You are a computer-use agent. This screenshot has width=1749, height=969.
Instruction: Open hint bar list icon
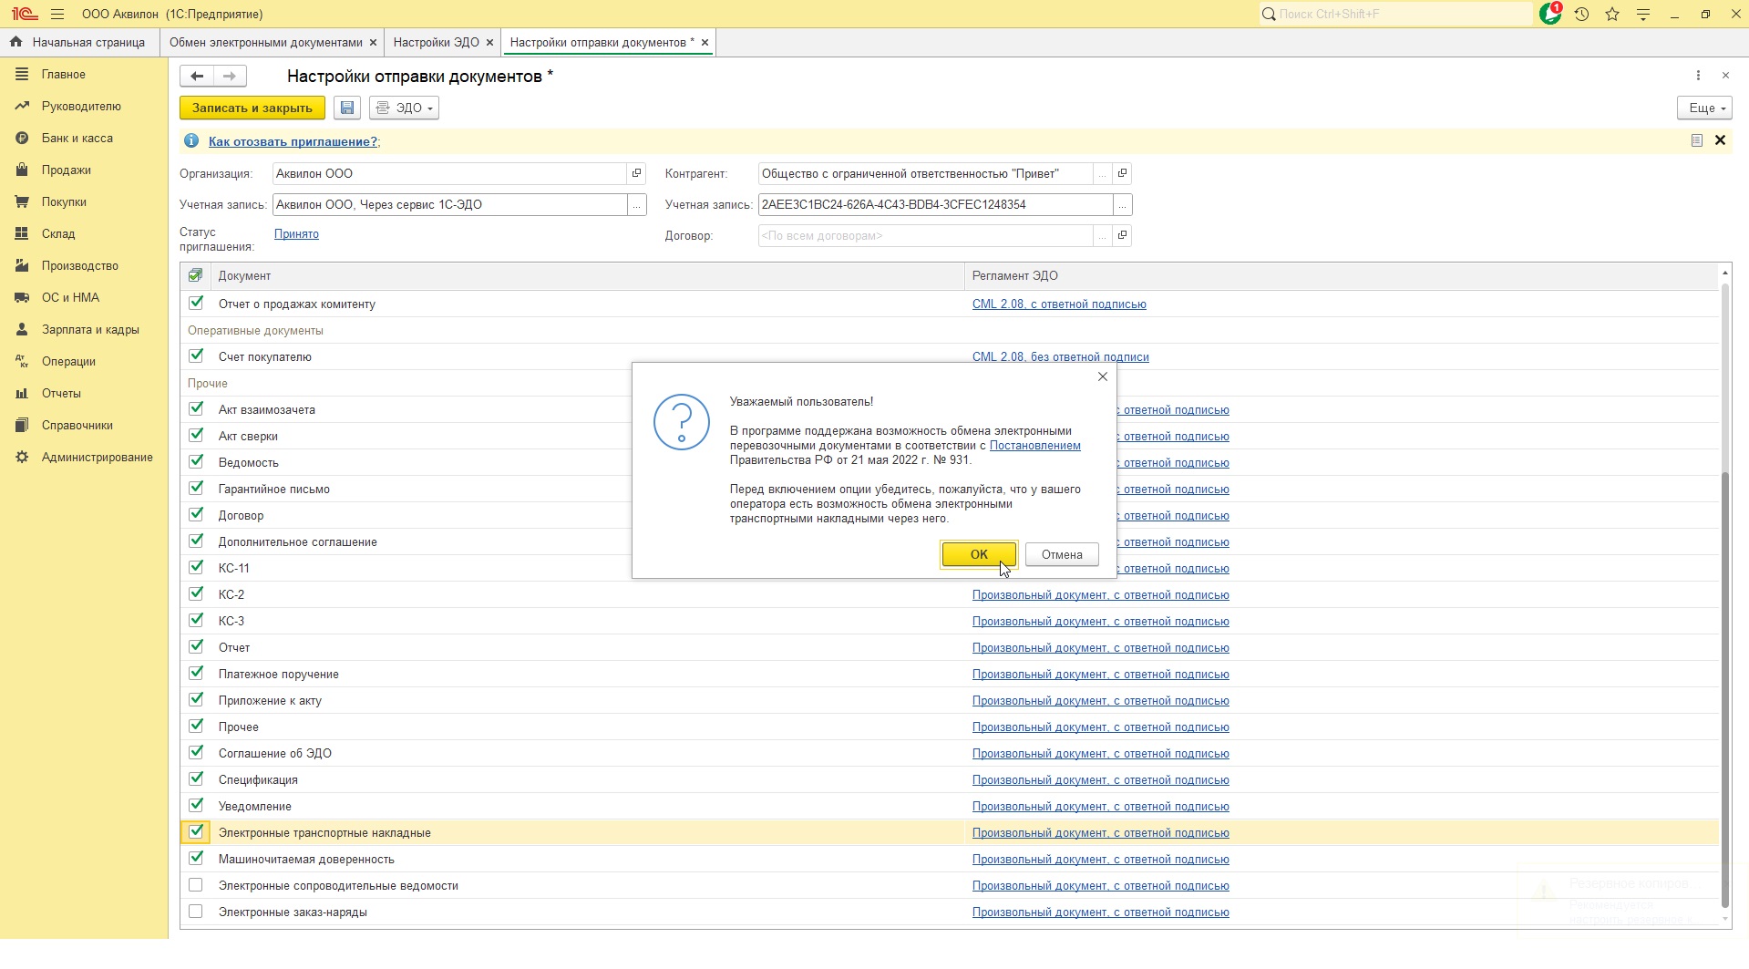pyautogui.click(x=1697, y=140)
